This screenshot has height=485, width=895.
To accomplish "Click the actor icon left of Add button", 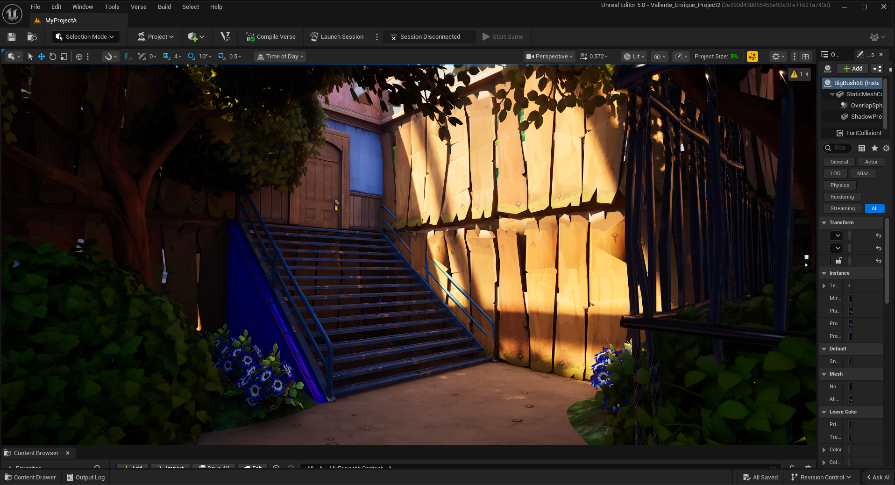I will [828, 69].
